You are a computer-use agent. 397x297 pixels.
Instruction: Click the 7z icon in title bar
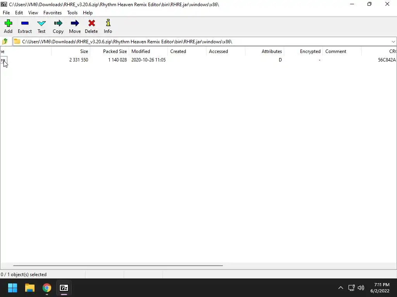point(4,4)
